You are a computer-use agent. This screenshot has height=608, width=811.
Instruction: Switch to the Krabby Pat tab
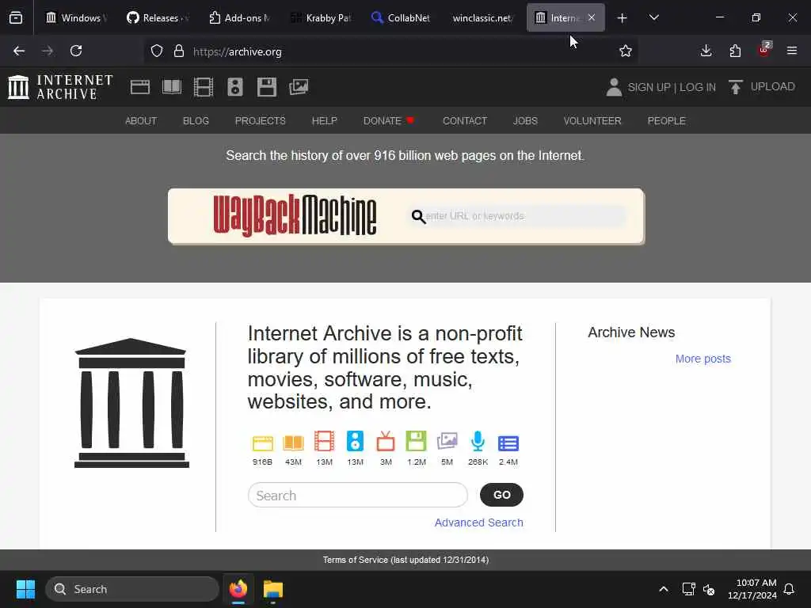[321, 18]
